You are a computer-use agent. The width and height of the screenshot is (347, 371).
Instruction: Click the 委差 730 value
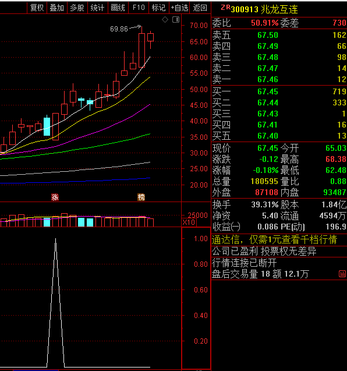339,23
